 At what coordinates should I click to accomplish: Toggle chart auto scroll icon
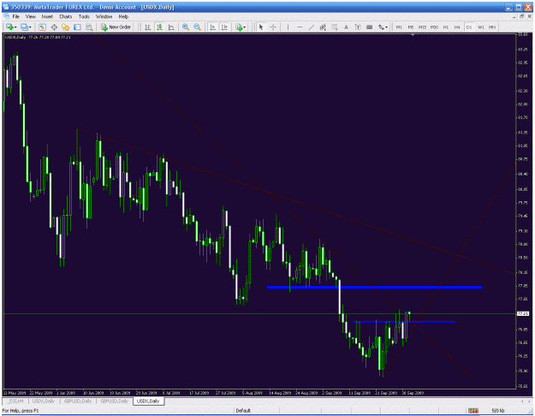pos(212,27)
